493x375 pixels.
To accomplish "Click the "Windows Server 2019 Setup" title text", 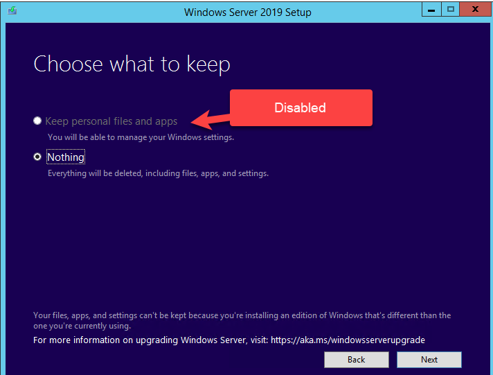I will click(x=247, y=12).
